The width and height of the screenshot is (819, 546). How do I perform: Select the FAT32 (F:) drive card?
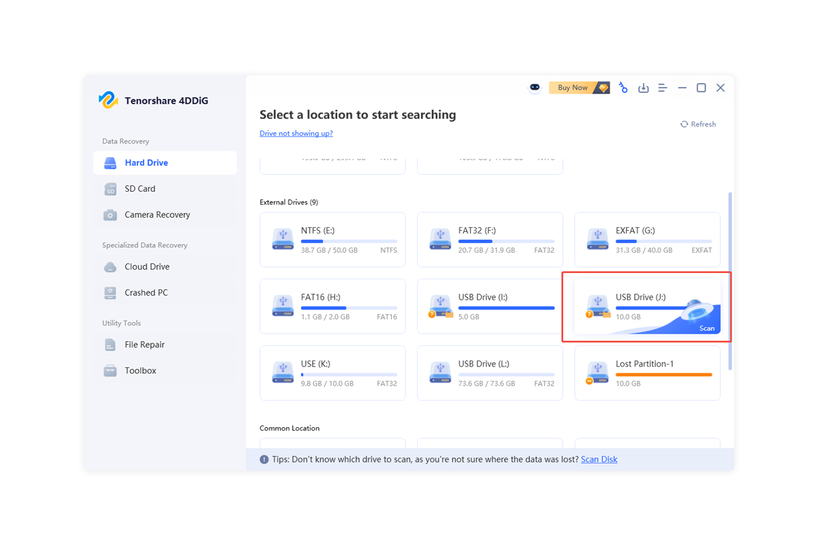(490, 240)
